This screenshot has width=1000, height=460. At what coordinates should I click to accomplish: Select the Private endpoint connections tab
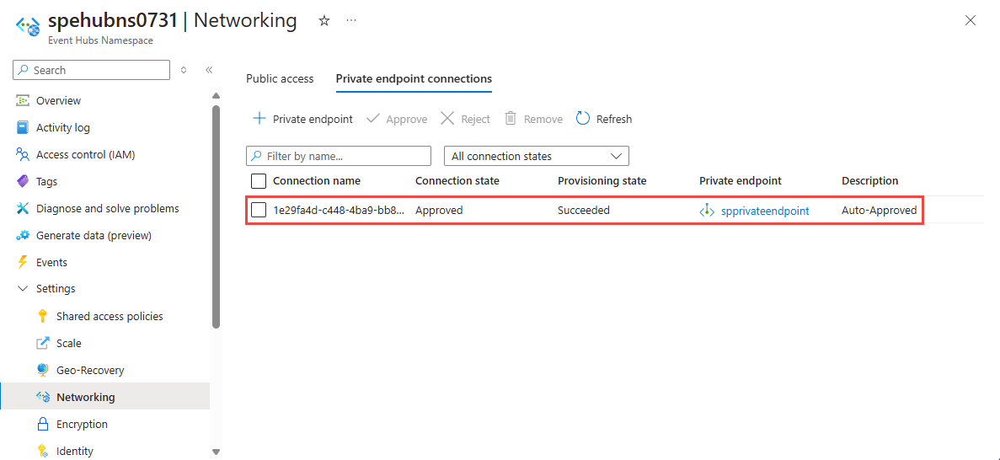point(414,79)
